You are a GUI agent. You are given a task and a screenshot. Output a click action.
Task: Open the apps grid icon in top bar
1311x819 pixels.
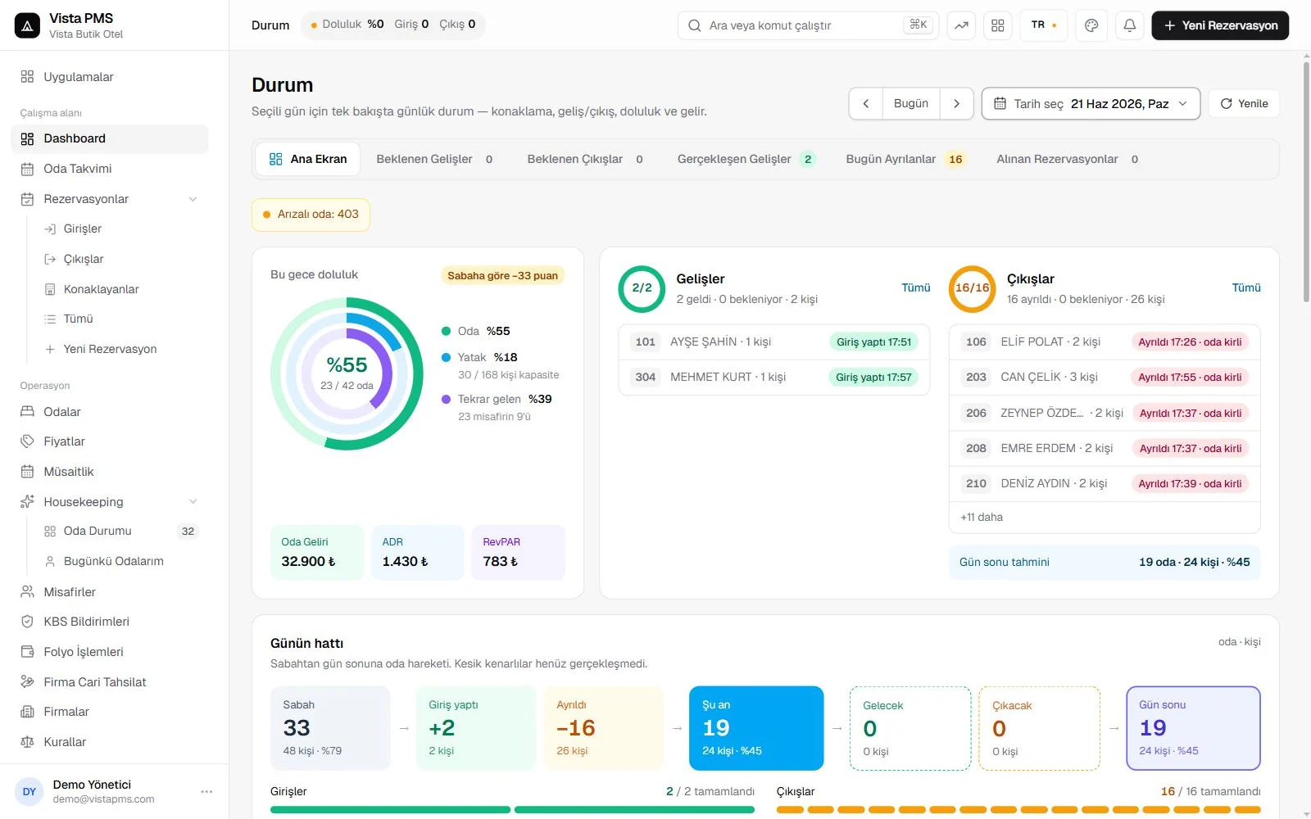pos(997,25)
